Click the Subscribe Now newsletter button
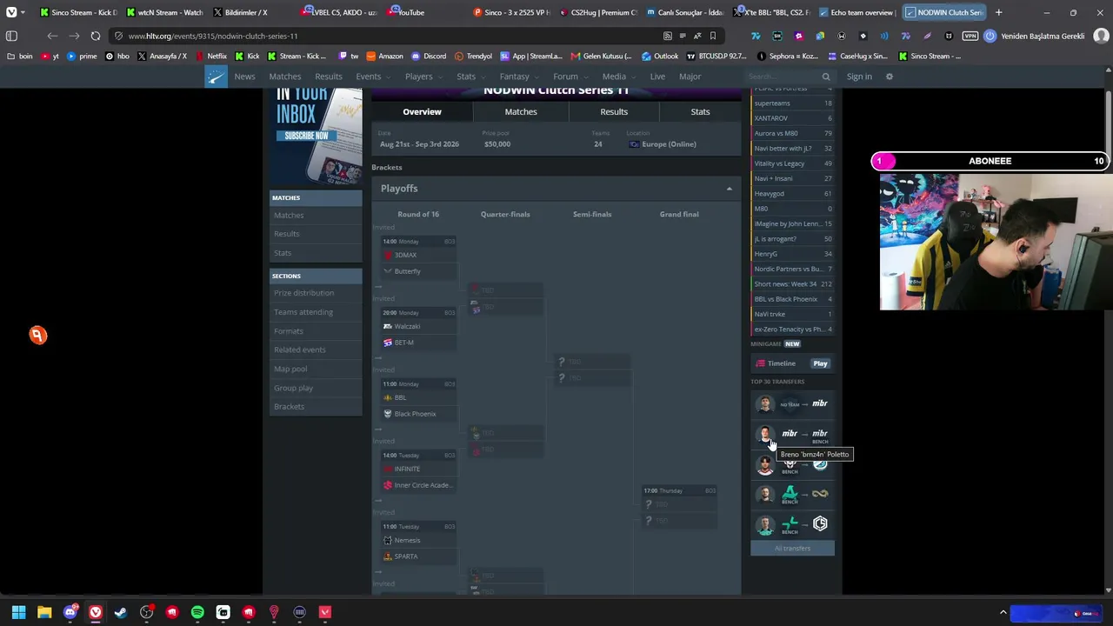 click(x=306, y=136)
